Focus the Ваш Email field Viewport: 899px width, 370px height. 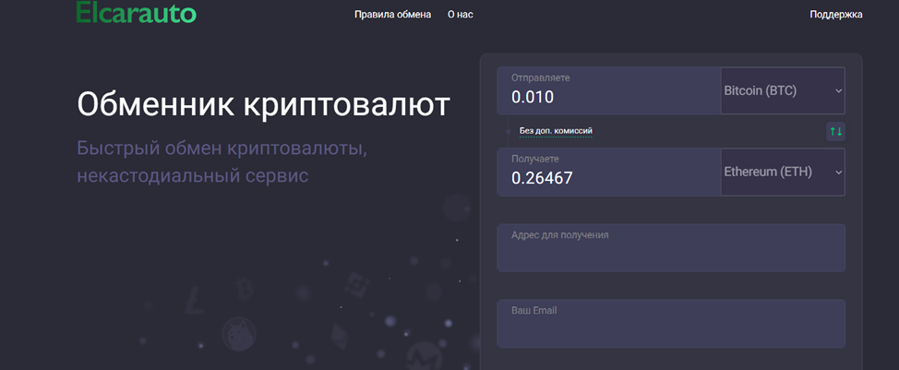tap(671, 323)
